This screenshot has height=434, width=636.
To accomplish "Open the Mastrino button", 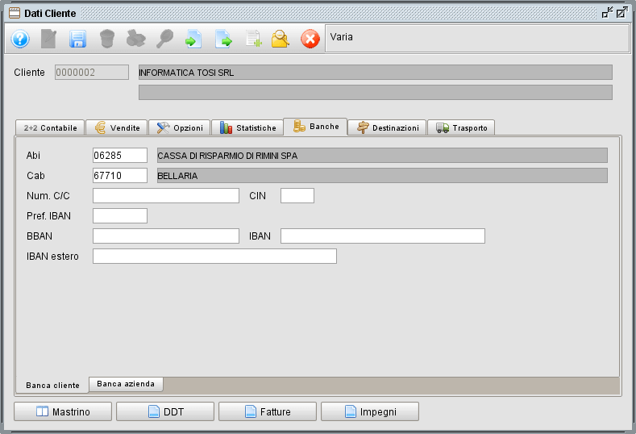I will (63, 411).
